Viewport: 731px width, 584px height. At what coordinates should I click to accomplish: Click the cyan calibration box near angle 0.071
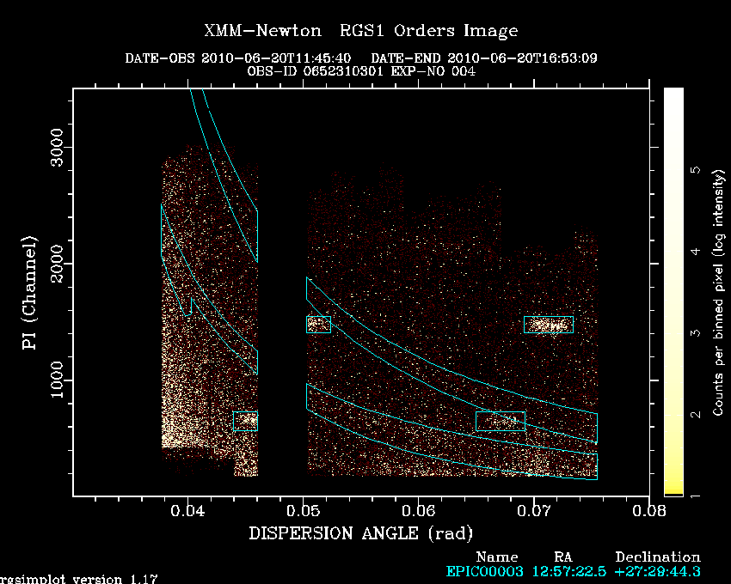point(549,325)
